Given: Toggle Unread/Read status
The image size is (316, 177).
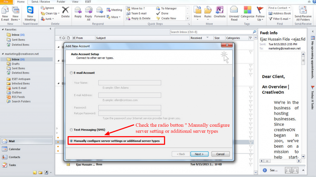Looking at the screenshot, I should [234, 14].
